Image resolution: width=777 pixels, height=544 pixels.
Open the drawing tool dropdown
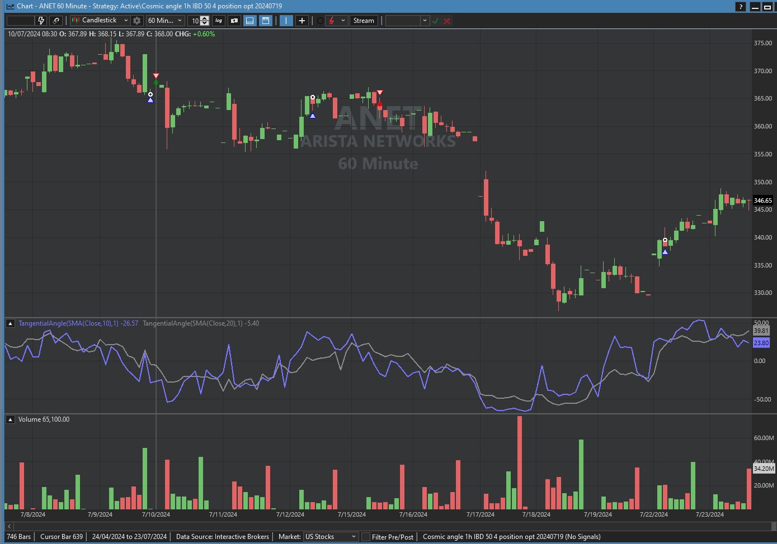click(343, 21)
